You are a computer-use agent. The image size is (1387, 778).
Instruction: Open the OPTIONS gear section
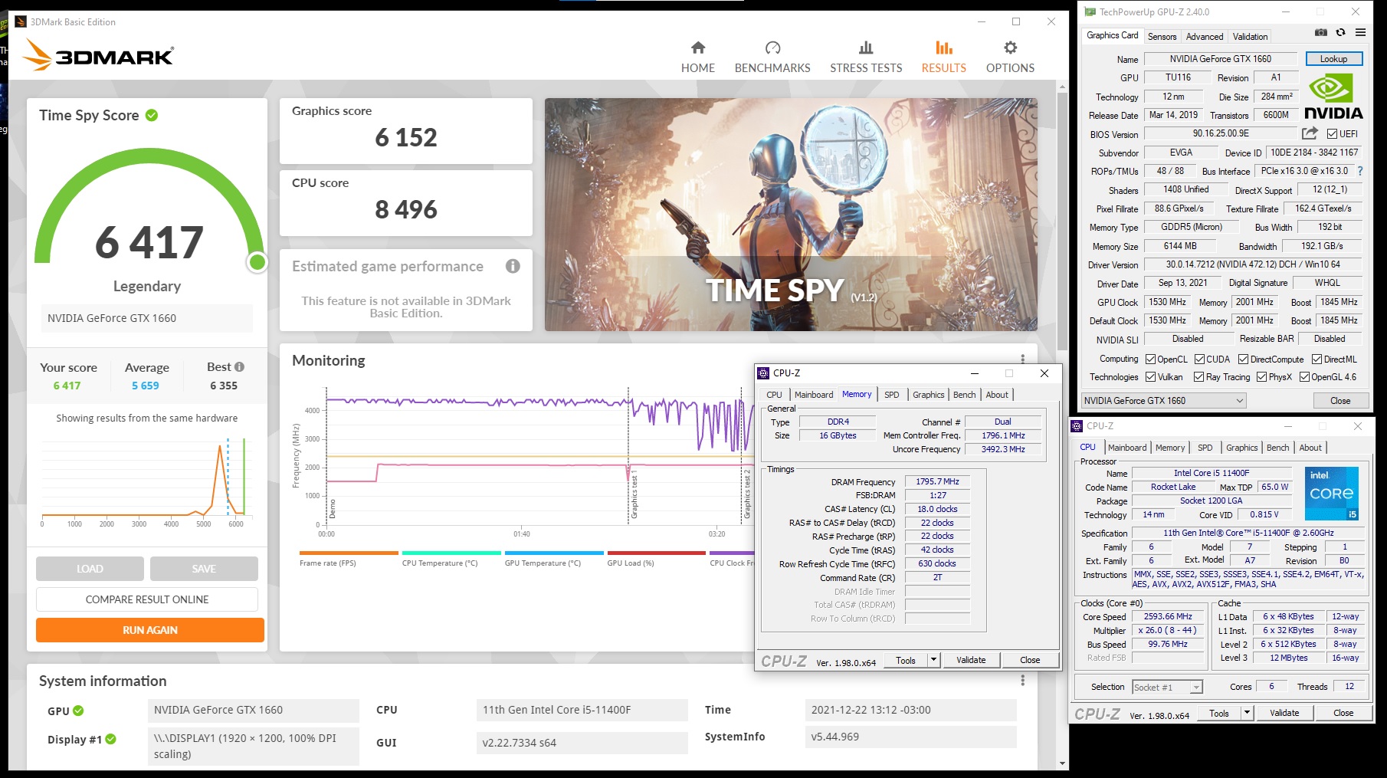[1010, 57]
